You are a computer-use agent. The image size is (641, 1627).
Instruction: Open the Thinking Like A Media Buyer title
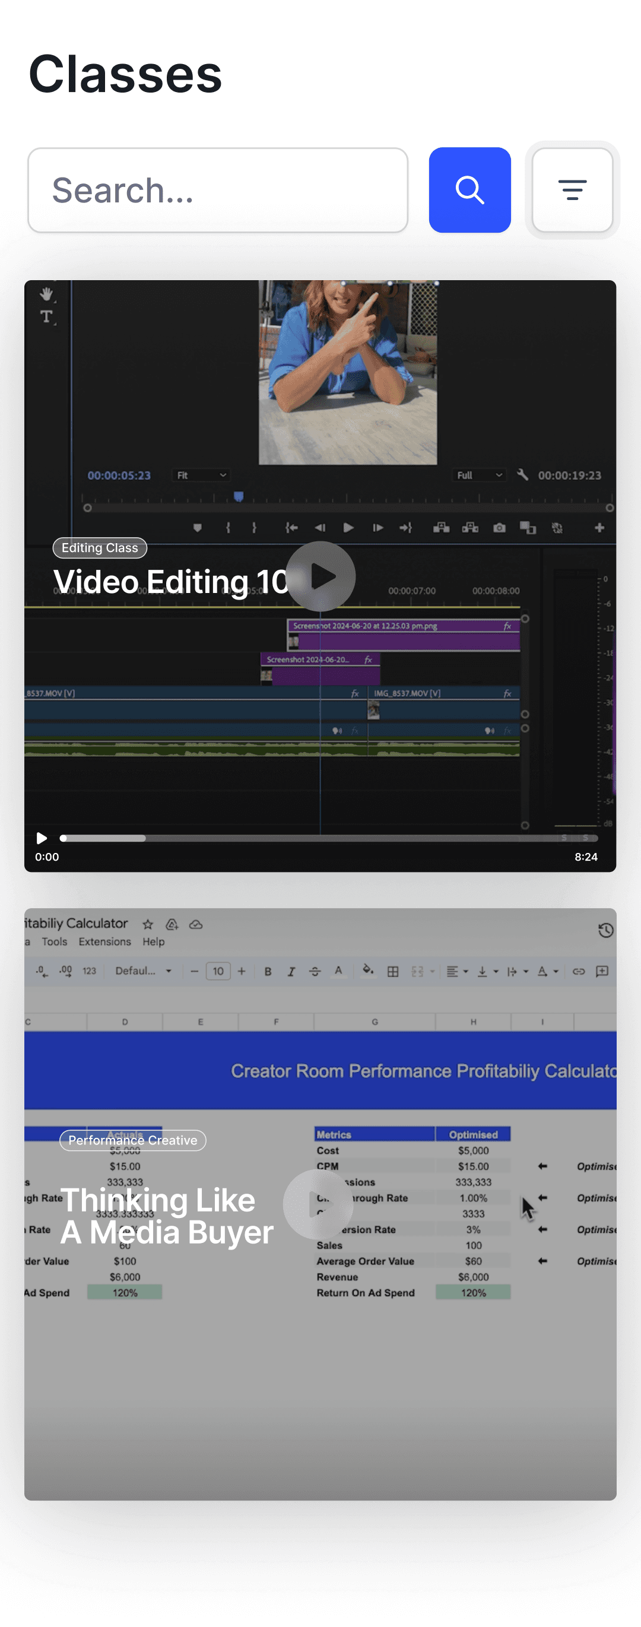(x=167, y=1216)
